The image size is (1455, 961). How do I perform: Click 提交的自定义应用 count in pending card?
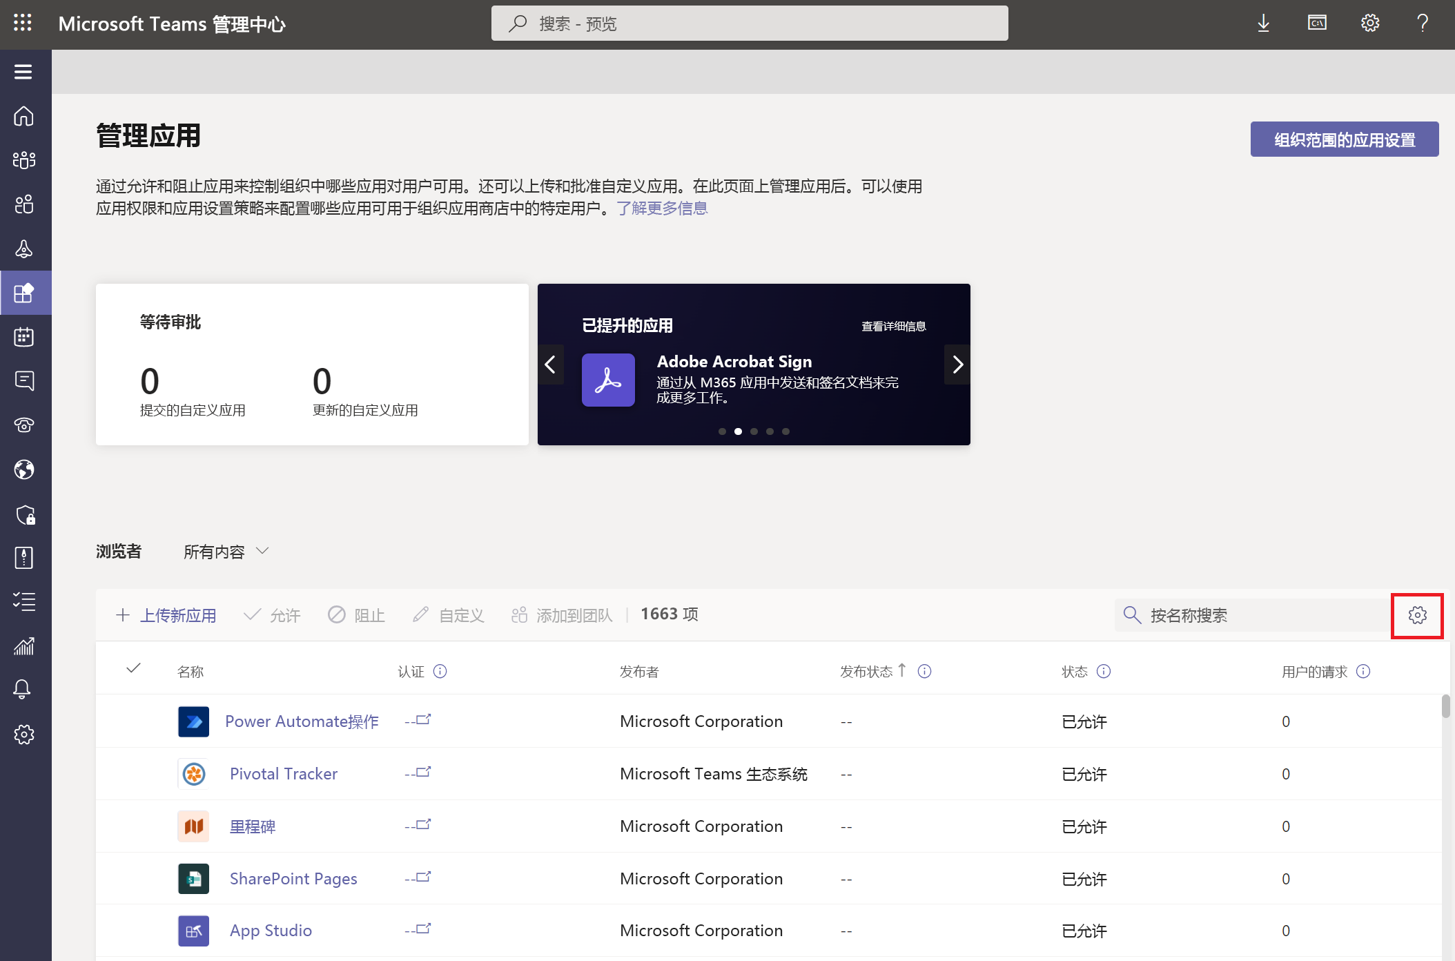pyautogui.click(x=150, y=381)
